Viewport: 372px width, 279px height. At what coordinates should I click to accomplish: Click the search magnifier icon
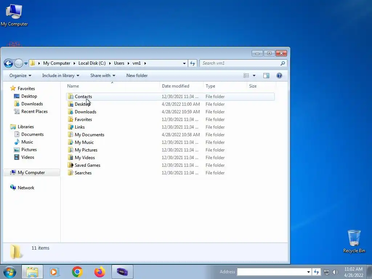point(283,63)
